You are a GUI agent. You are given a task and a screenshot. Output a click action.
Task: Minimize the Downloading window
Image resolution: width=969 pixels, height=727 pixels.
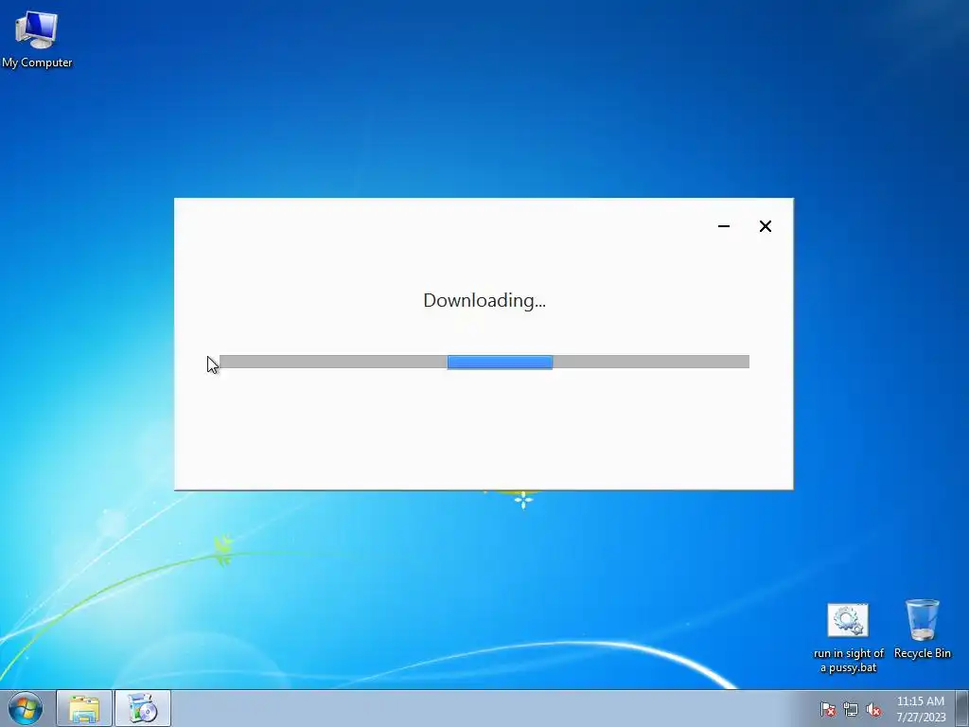(x=724, y=226)
